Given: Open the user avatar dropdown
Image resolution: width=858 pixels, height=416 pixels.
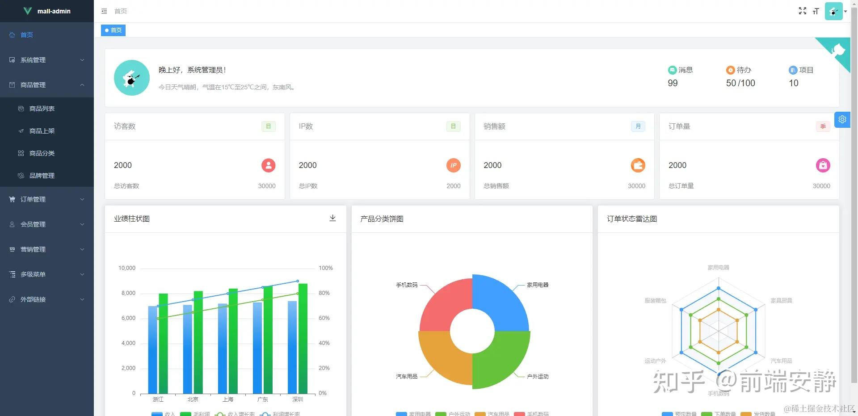Looking at the screenshot, I should [836, 11].
